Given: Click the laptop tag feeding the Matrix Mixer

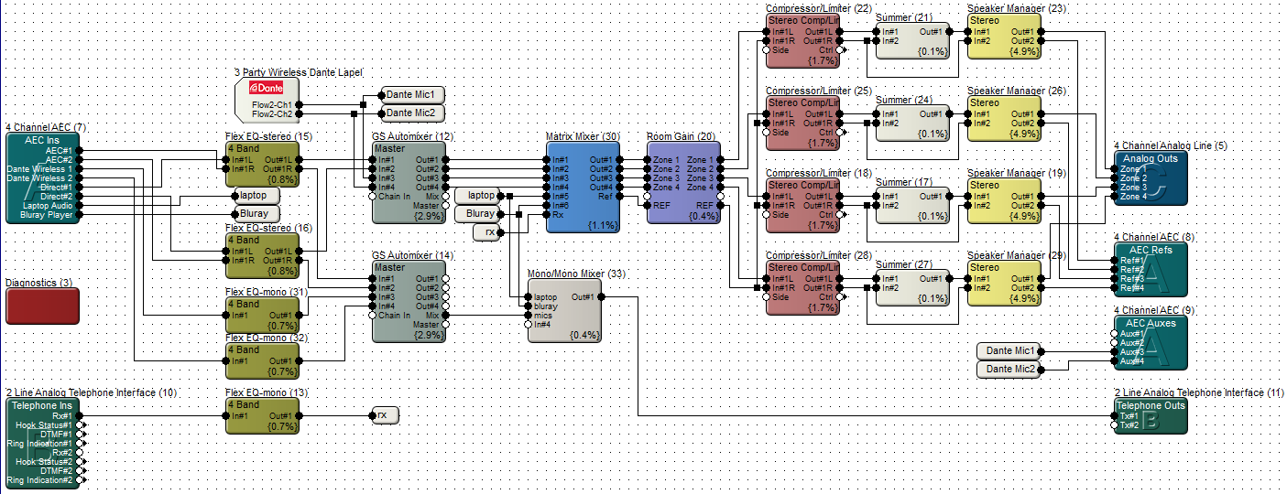Looking at the screenshot, I should tap(478, 195).
